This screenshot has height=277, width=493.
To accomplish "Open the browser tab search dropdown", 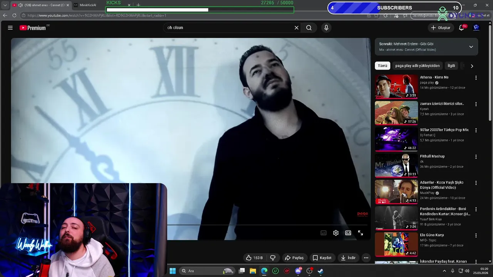I will [x=5, y=5].
